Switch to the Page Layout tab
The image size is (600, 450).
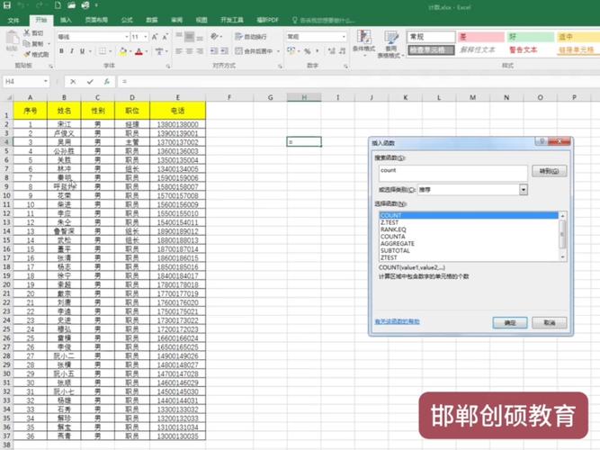(96, 20)
